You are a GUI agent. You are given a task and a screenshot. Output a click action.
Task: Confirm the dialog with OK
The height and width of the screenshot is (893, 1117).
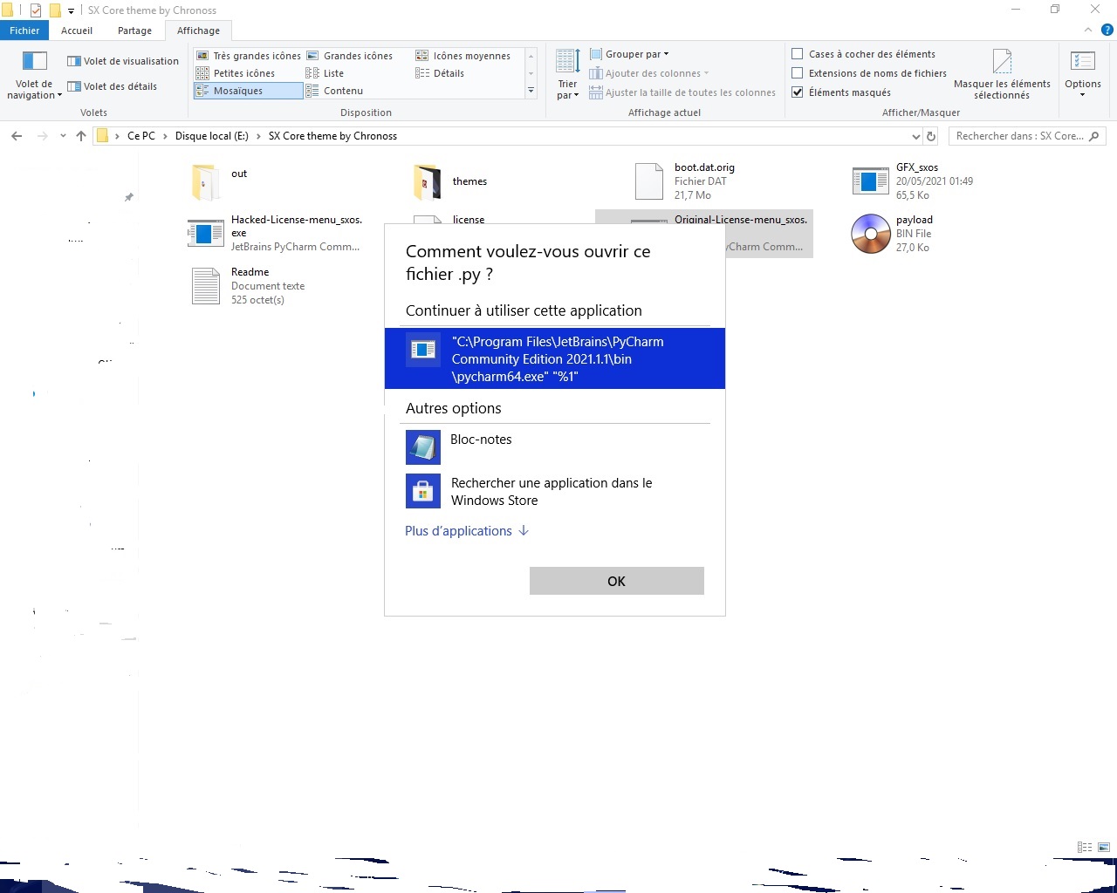click(617, 581)
